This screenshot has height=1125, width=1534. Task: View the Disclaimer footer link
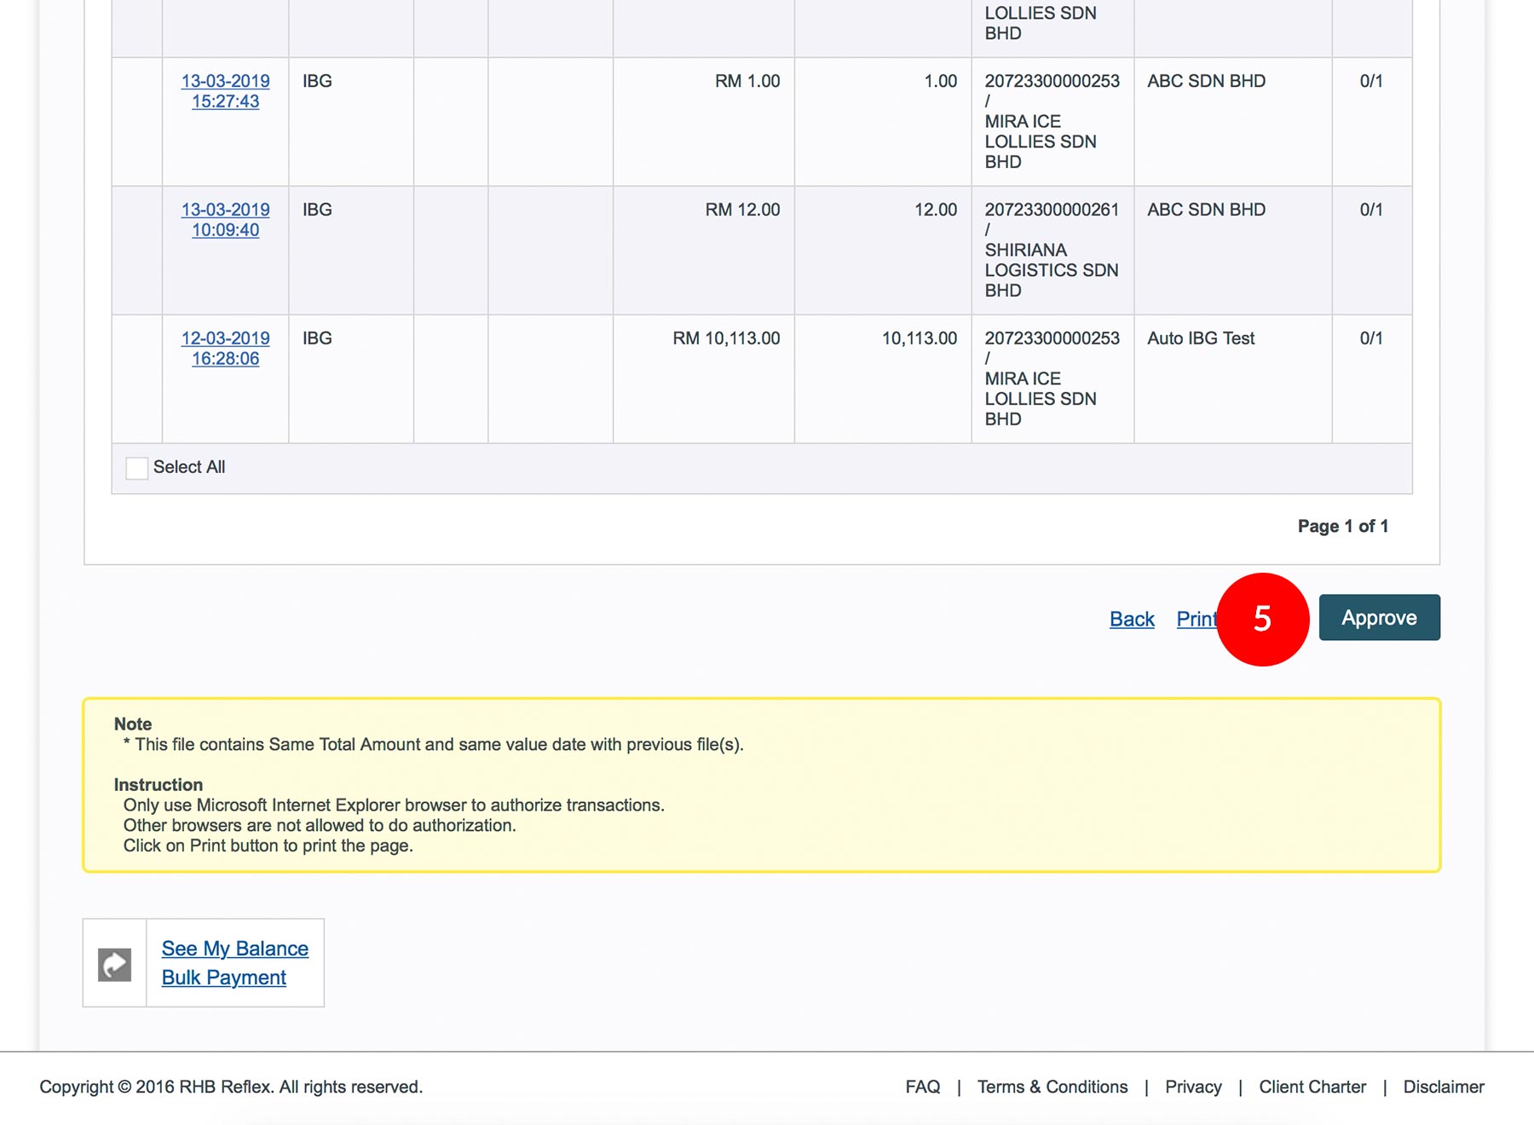(1443, 1087)
